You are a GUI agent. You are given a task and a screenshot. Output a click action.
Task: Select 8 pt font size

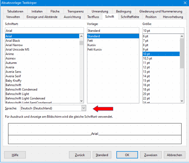pyautogui.click(x=161, y=45)
